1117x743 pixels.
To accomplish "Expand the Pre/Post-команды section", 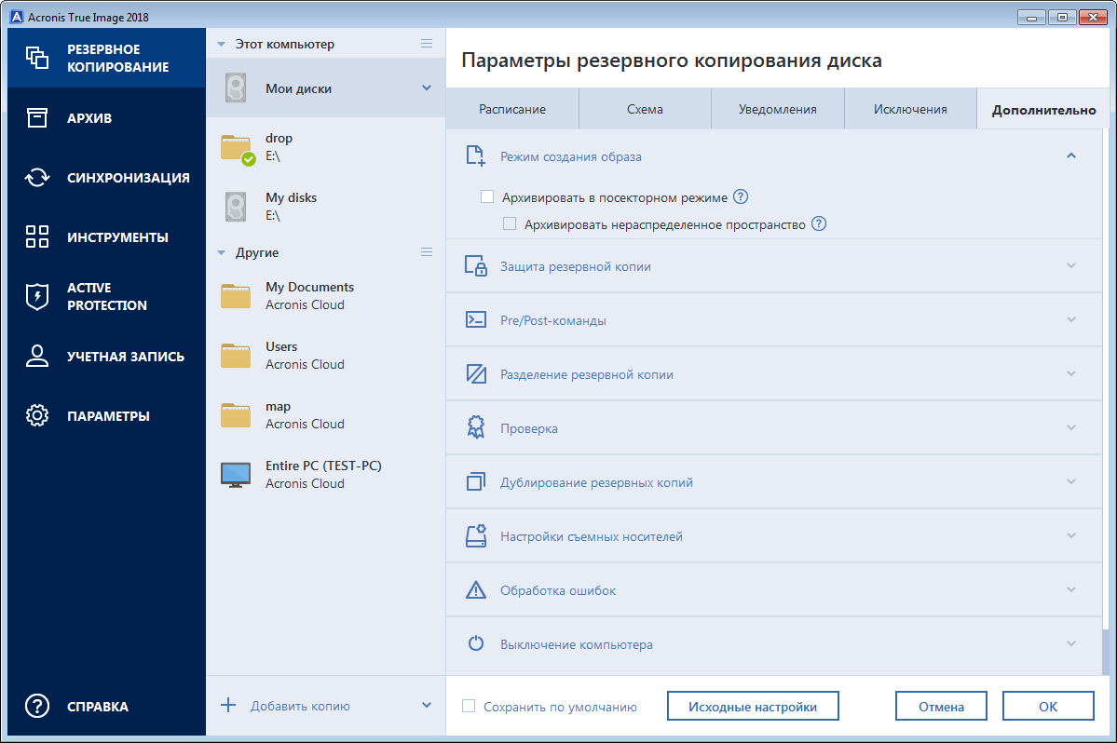I will 1070,319.
